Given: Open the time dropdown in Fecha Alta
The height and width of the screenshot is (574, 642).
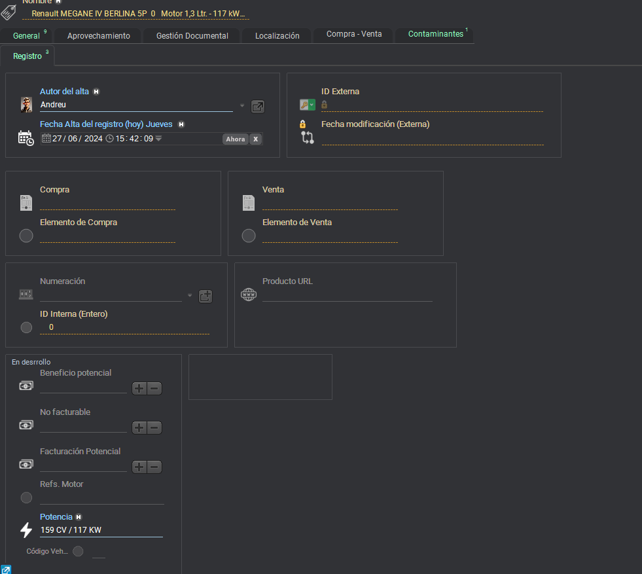Looking at the screenshot, I should pyautogui.click(x=158, y=138).
